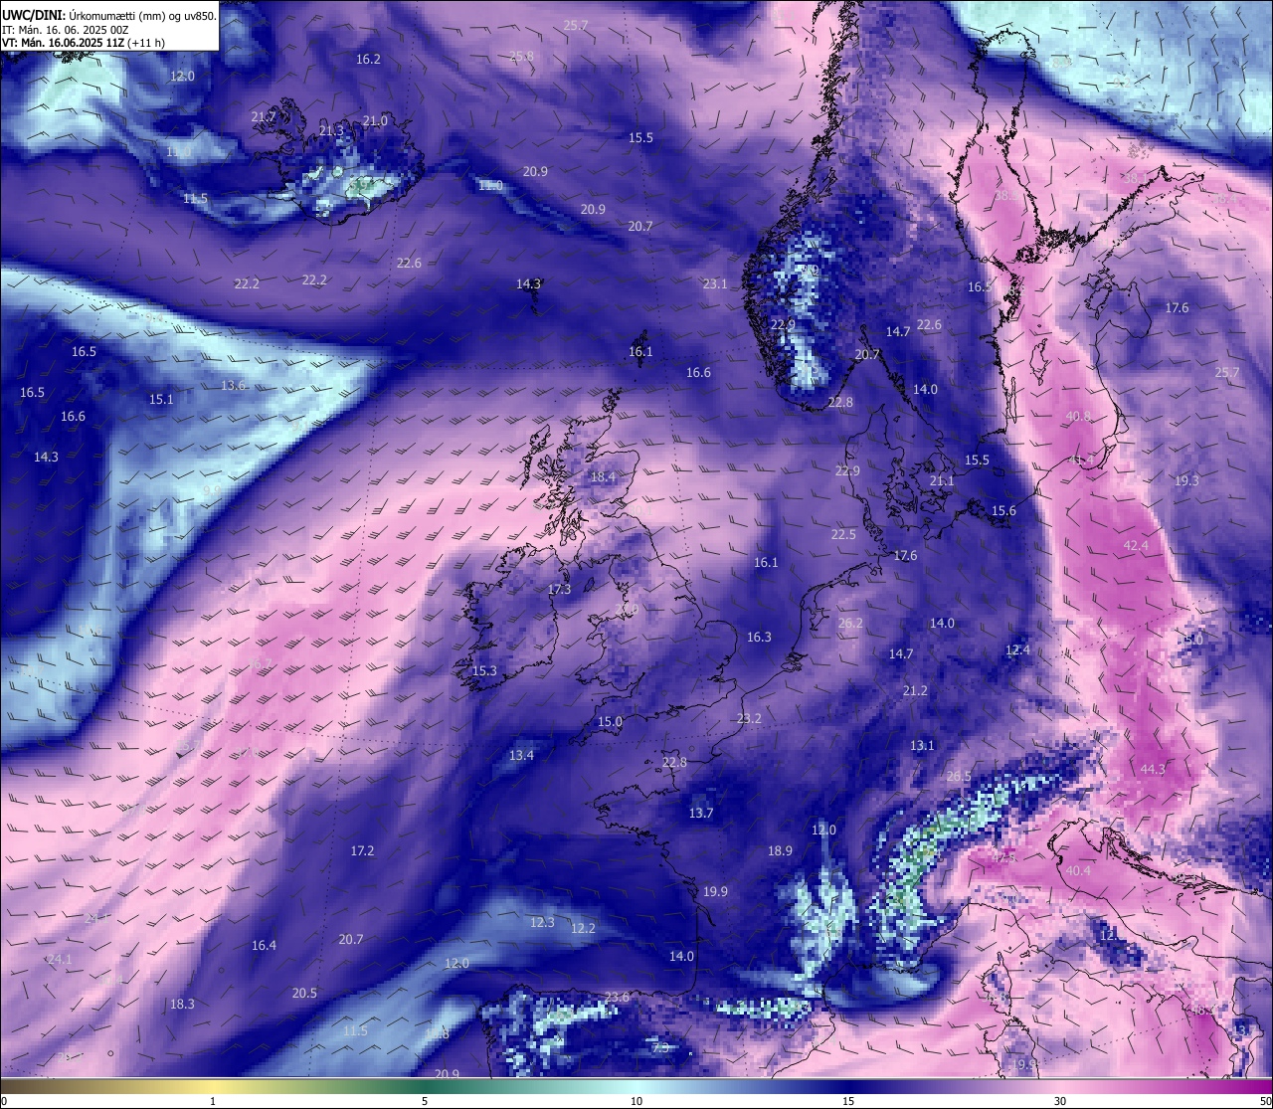
Task: Click the 20.5 value label
Action: click(x=304, y=994)
